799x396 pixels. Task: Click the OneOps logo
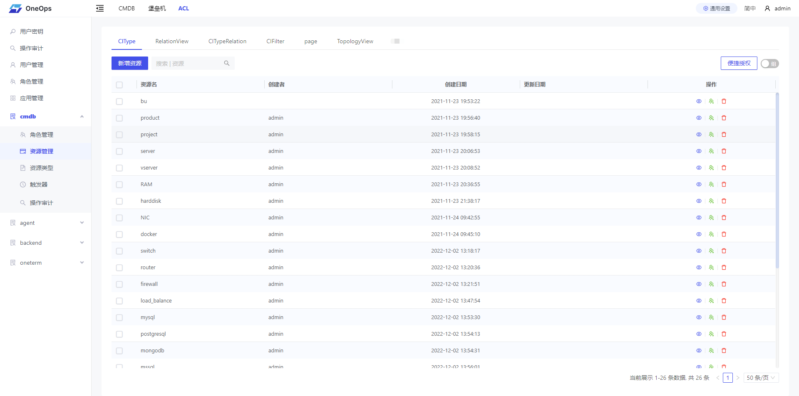30,8
